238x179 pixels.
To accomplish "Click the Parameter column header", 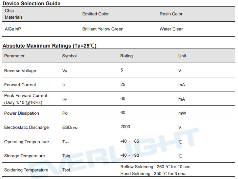I will [14, 56].
